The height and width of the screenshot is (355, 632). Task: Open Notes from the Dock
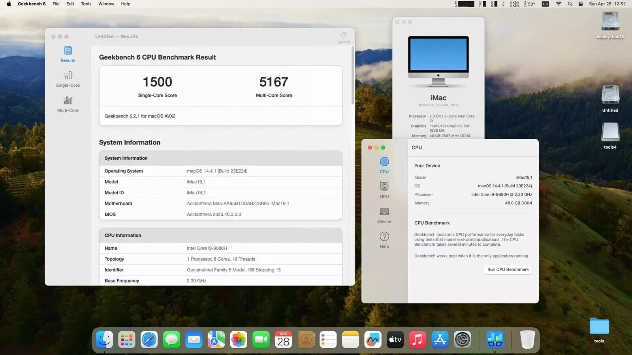350,339
